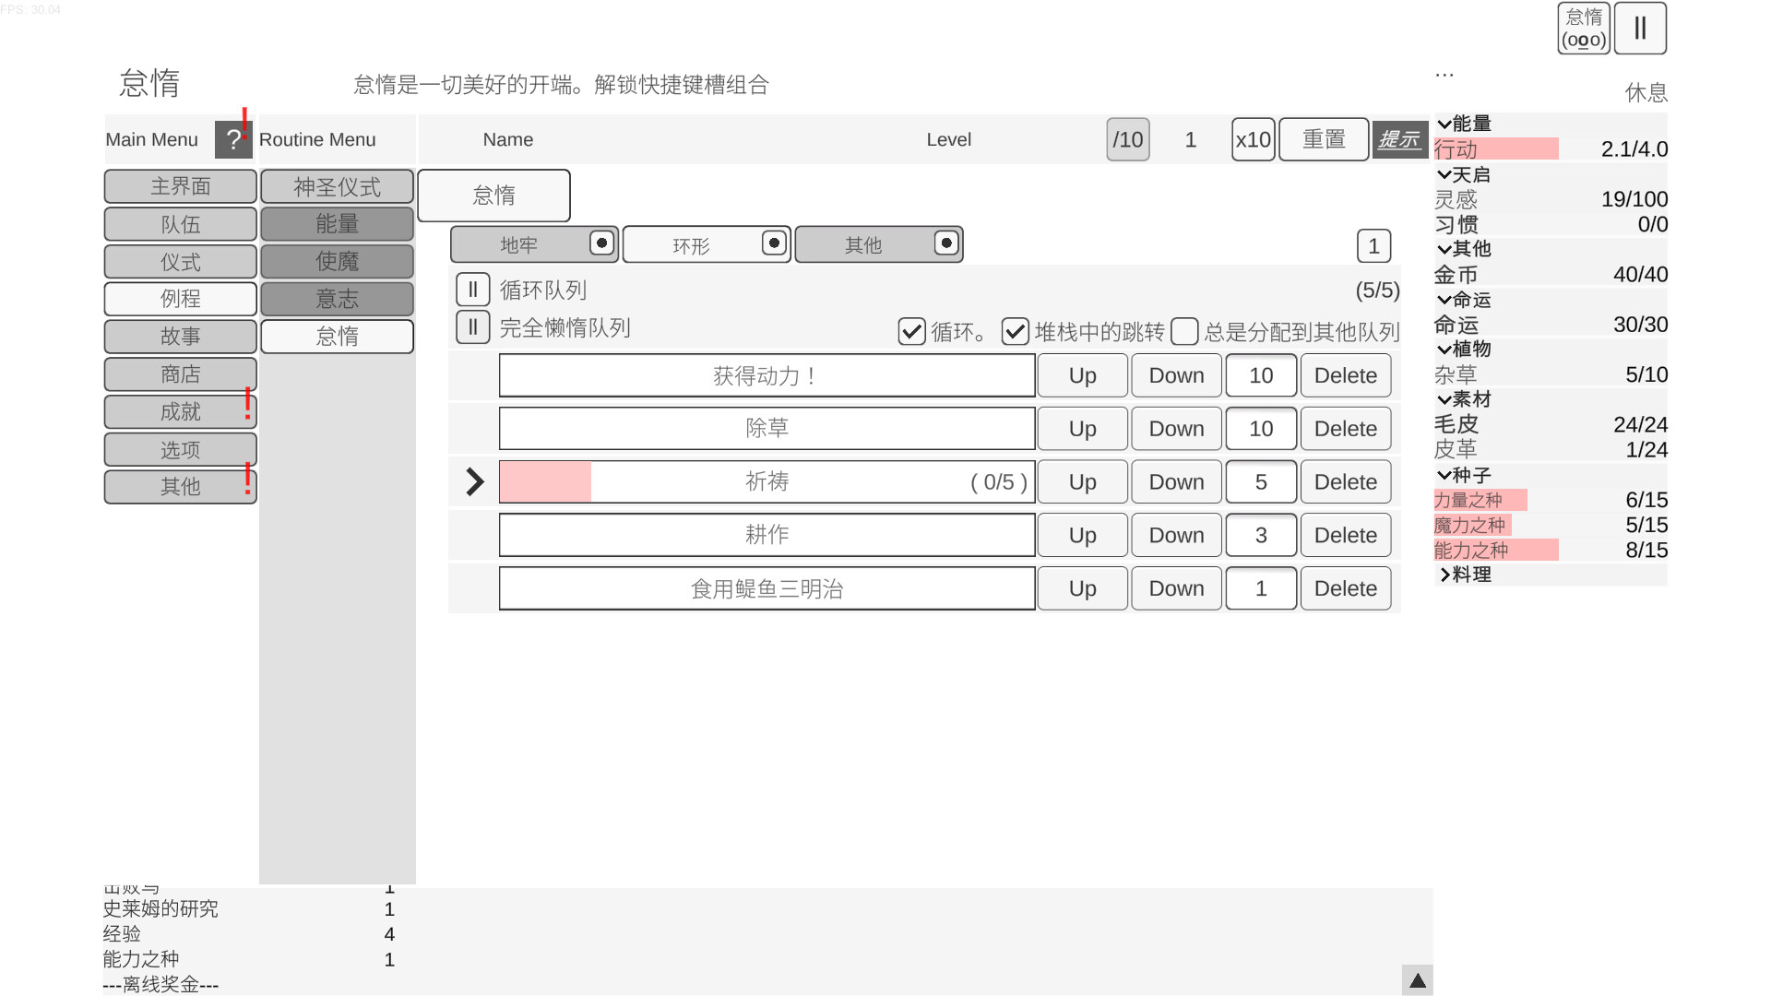Click the arrow marker beside 祈祷 row

473,480
